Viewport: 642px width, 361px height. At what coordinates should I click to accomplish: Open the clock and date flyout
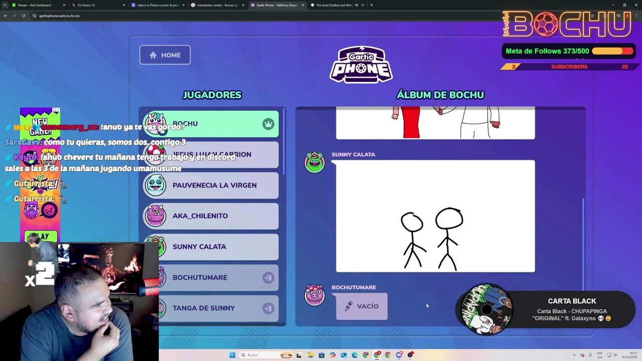tap(630, 355)
